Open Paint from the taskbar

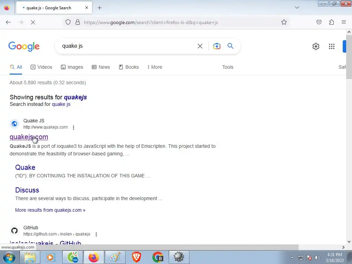pos(115,257)
